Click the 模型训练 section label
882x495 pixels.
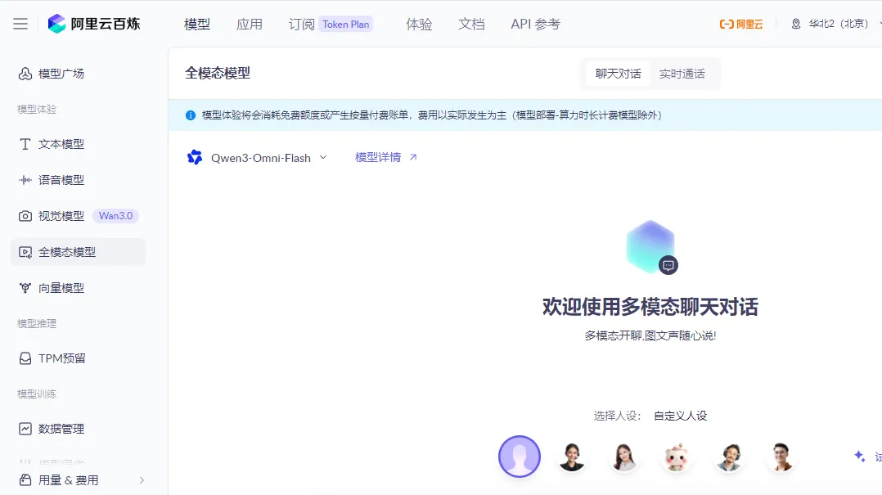[x=37, y=394]
